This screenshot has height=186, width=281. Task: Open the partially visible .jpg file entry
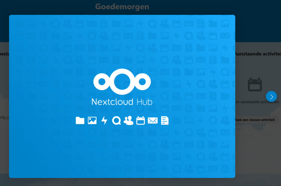tap(5, 117)
